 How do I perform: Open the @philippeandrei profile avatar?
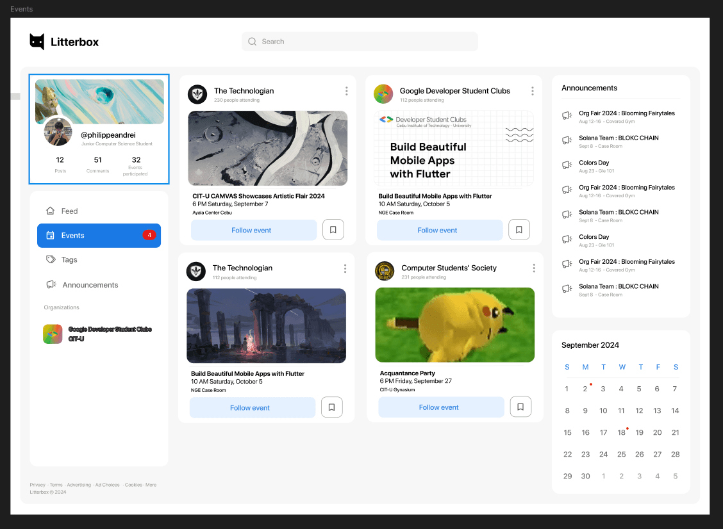pyautogui.click(x=58, y=131)
